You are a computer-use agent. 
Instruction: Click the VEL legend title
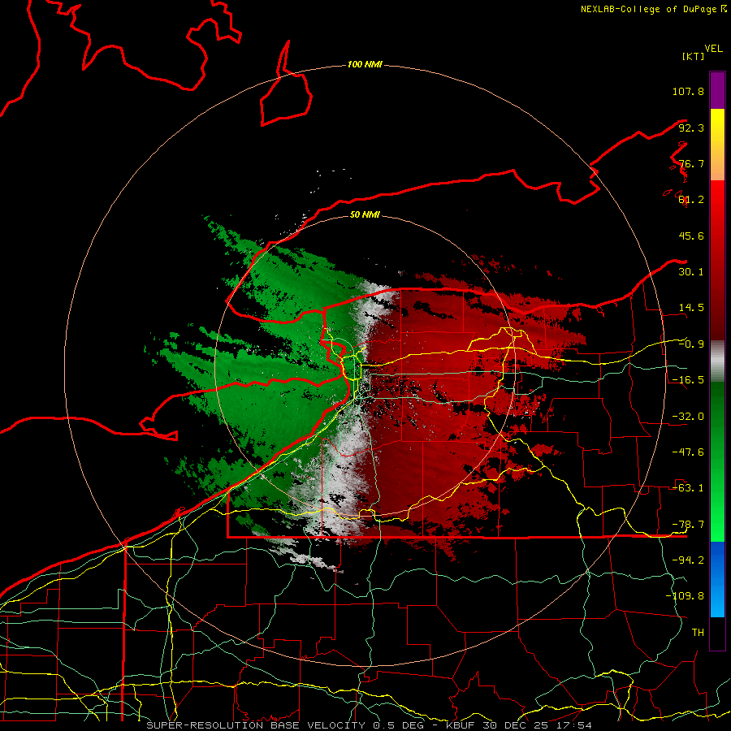(713, 49)
